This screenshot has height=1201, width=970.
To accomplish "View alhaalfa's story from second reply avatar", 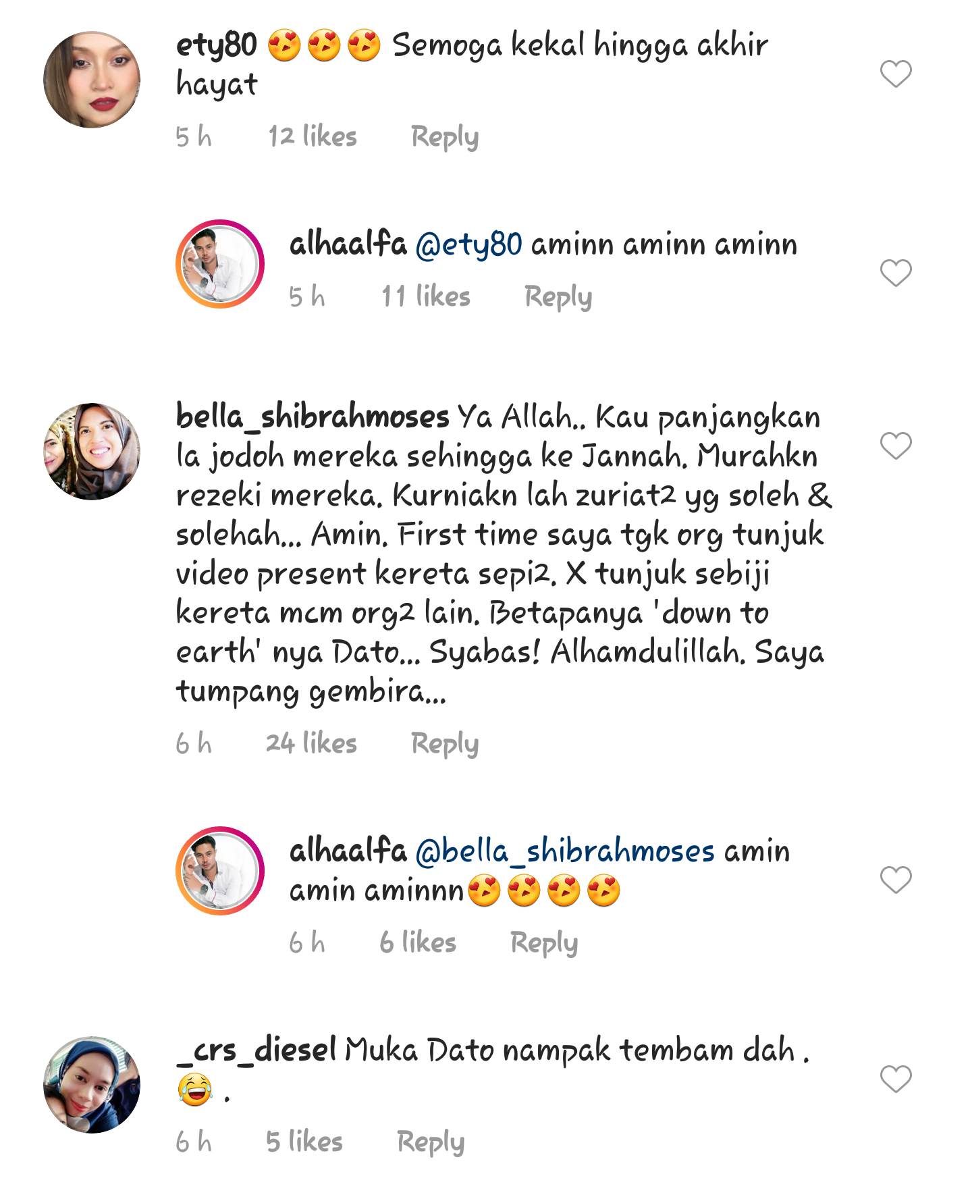I will (220, 871).
